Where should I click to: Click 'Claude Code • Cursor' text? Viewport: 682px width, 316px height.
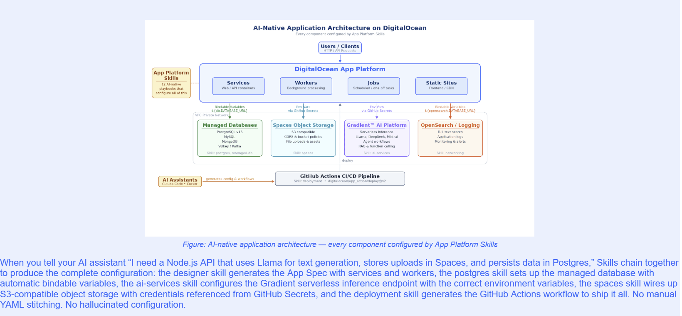[180, 184]
